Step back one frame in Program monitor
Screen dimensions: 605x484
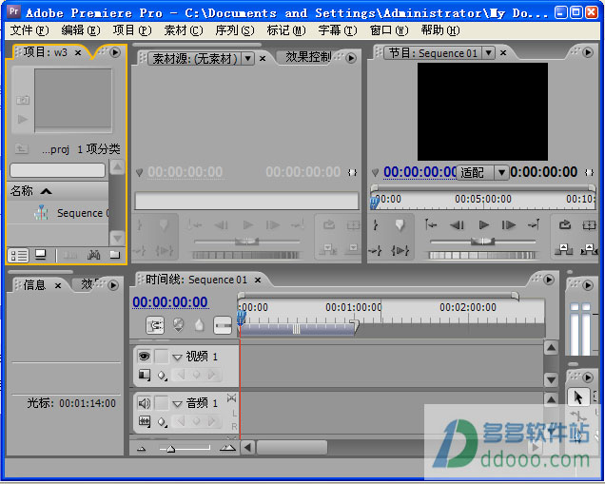[457, 224]
